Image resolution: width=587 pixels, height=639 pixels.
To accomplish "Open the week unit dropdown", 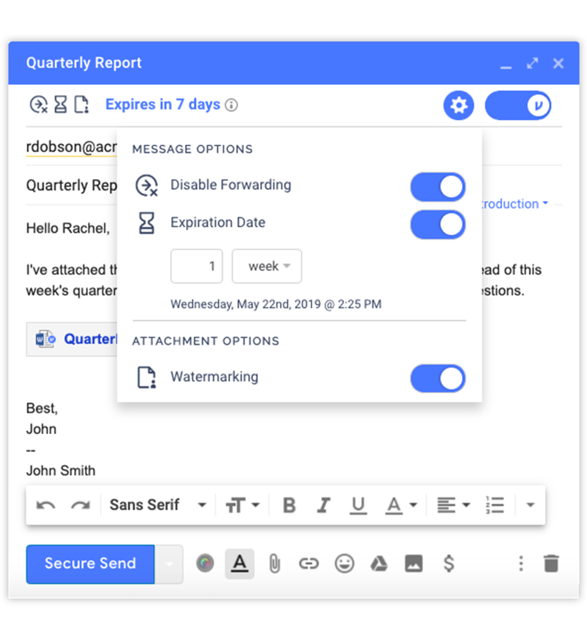I will 267,266.
